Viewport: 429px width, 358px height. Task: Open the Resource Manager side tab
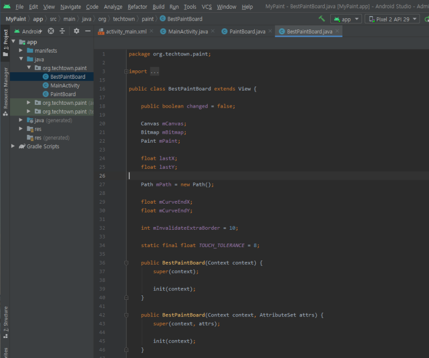pyautogui.click(x=6, y=92)
